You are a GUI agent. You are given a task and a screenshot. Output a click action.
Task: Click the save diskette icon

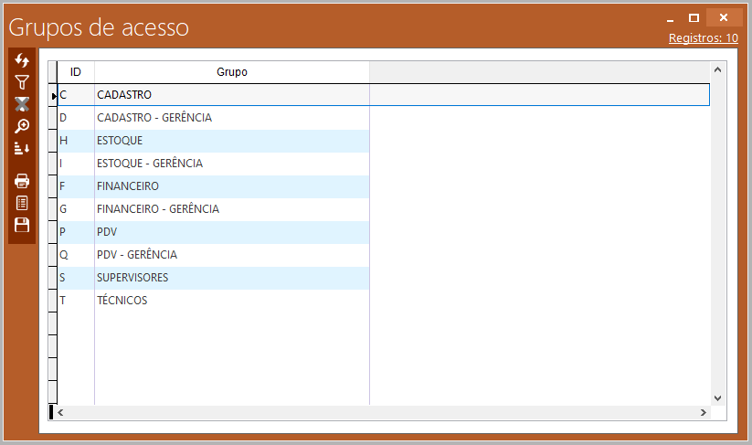(22, 225)
